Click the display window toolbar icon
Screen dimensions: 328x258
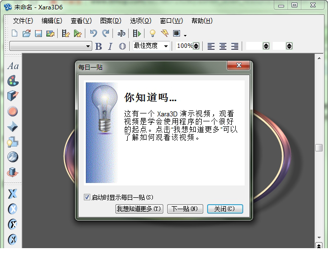pos(177,33)
